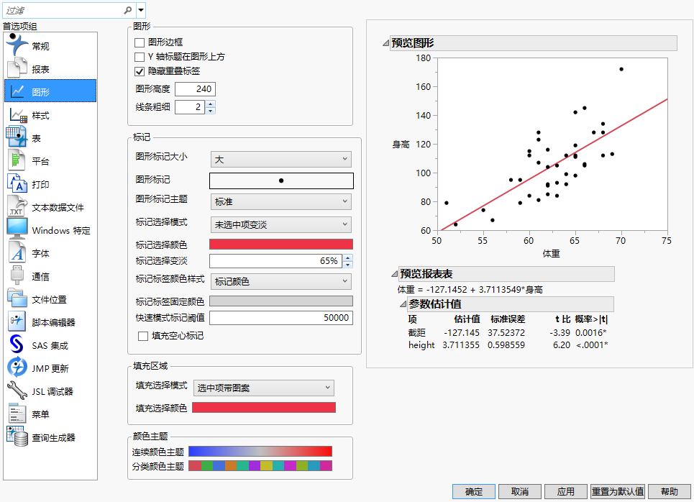Click the 图形标记 marker selector box
This screenshot has height=502, width=694.
click(x=281, y=181)
